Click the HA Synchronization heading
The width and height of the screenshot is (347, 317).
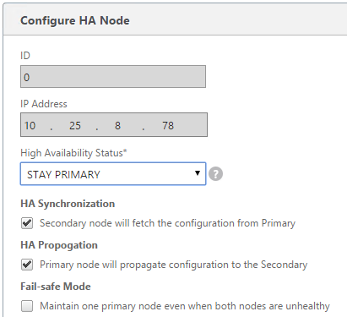pos(68,204)
